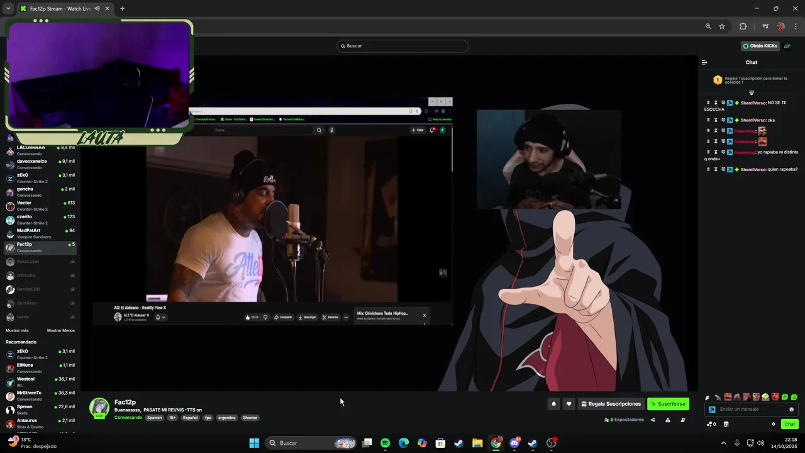Click the fps stream tag
Image resolution: width=805 pixels, height=453 pixels.
pos(208,418)
